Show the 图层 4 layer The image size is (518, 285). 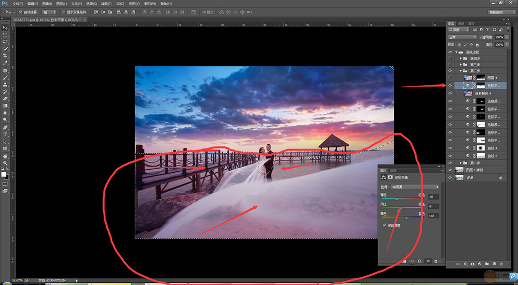pos(450,78)
